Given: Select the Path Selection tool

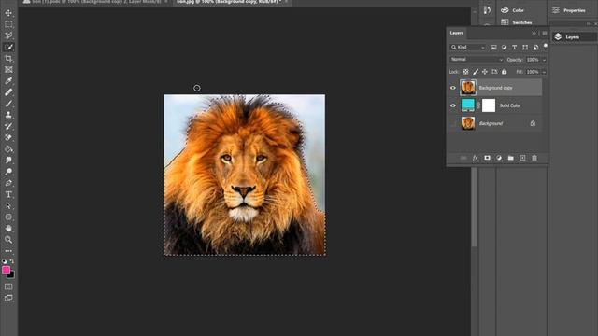Looking at the screenshot, I should (x=8, y=205).
